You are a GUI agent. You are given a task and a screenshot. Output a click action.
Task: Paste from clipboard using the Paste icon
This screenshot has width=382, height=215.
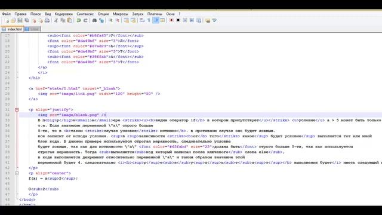tap(70, 20)
